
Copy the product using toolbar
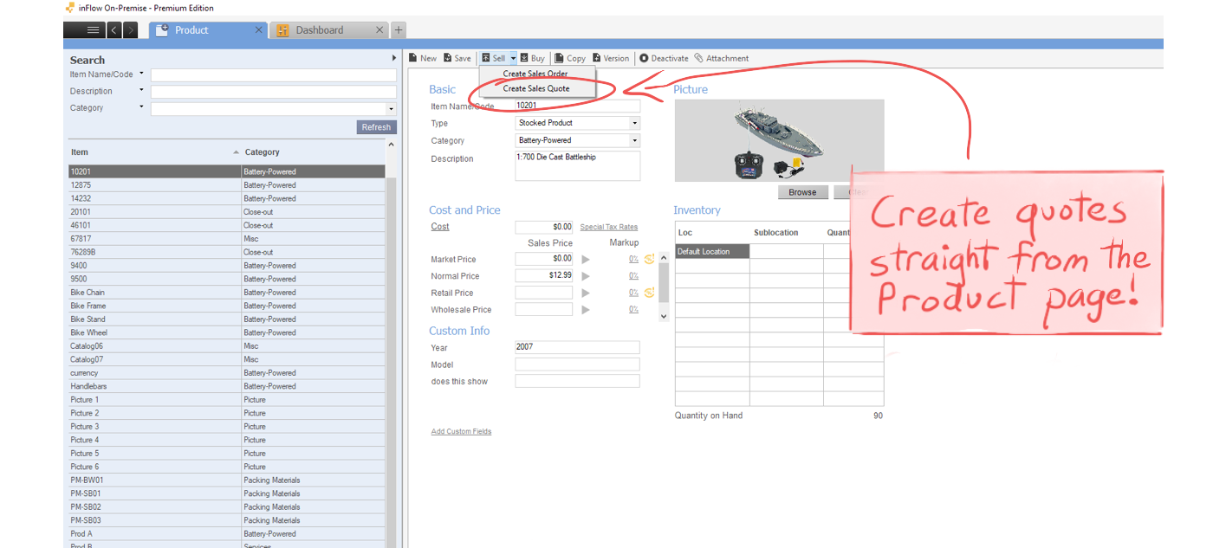click(x=570, y=59)
